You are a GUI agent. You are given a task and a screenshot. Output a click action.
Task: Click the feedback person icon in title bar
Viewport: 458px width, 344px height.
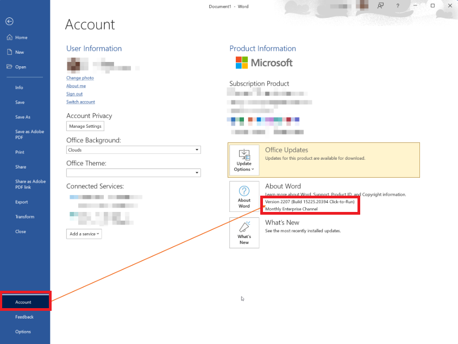point(380,6)
